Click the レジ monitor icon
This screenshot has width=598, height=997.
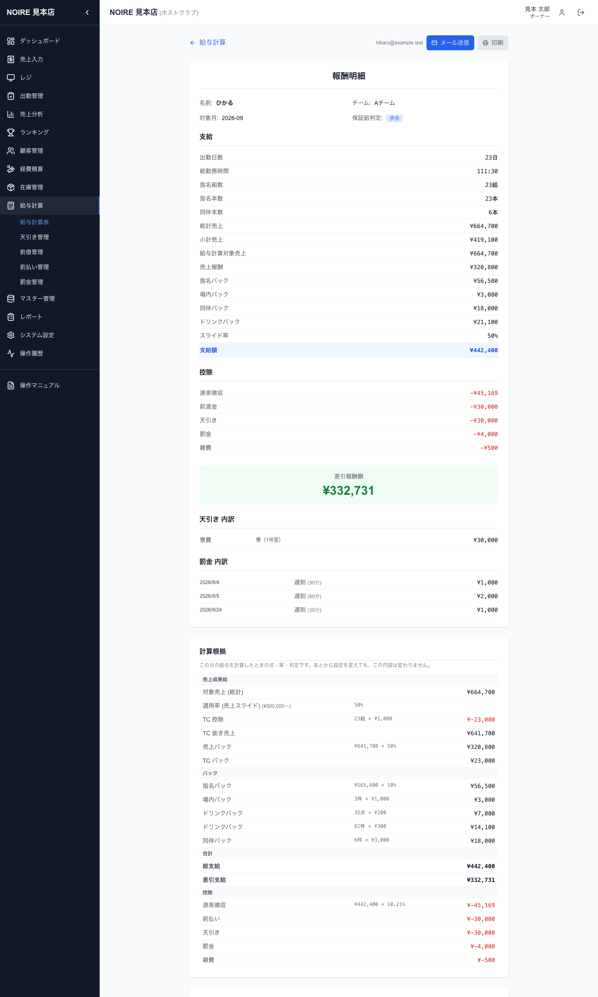tap(11, 77)
